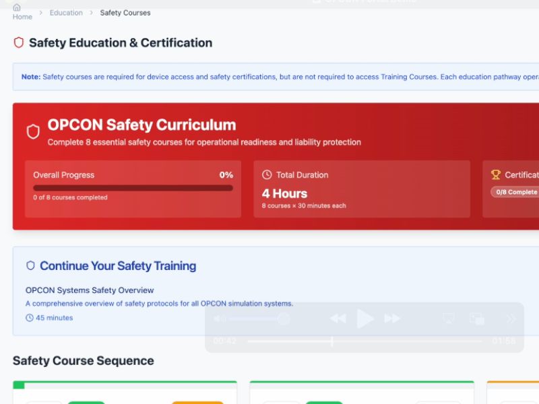Click the 01:58 remaining time label
Image resolution: width=539 pixels, height=404 pixels.
click(x=503, y=341)
